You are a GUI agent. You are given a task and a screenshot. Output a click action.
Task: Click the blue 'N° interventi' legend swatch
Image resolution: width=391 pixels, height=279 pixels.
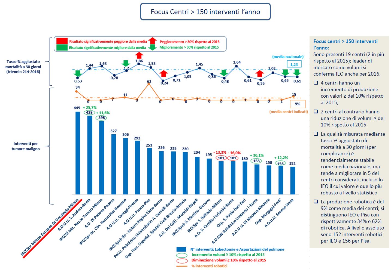coord(181,249)
